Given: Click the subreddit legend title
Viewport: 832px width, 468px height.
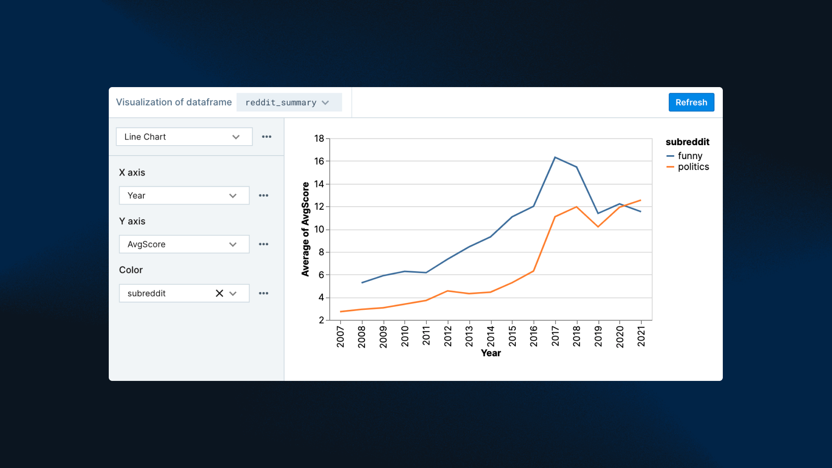Looking at the screenshot, I should (687, 142).
